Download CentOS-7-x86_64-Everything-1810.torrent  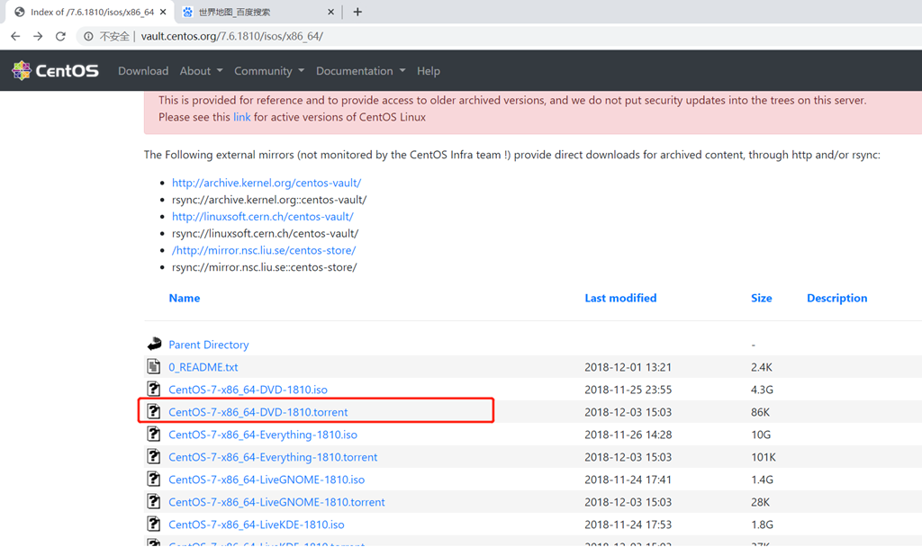273,457
